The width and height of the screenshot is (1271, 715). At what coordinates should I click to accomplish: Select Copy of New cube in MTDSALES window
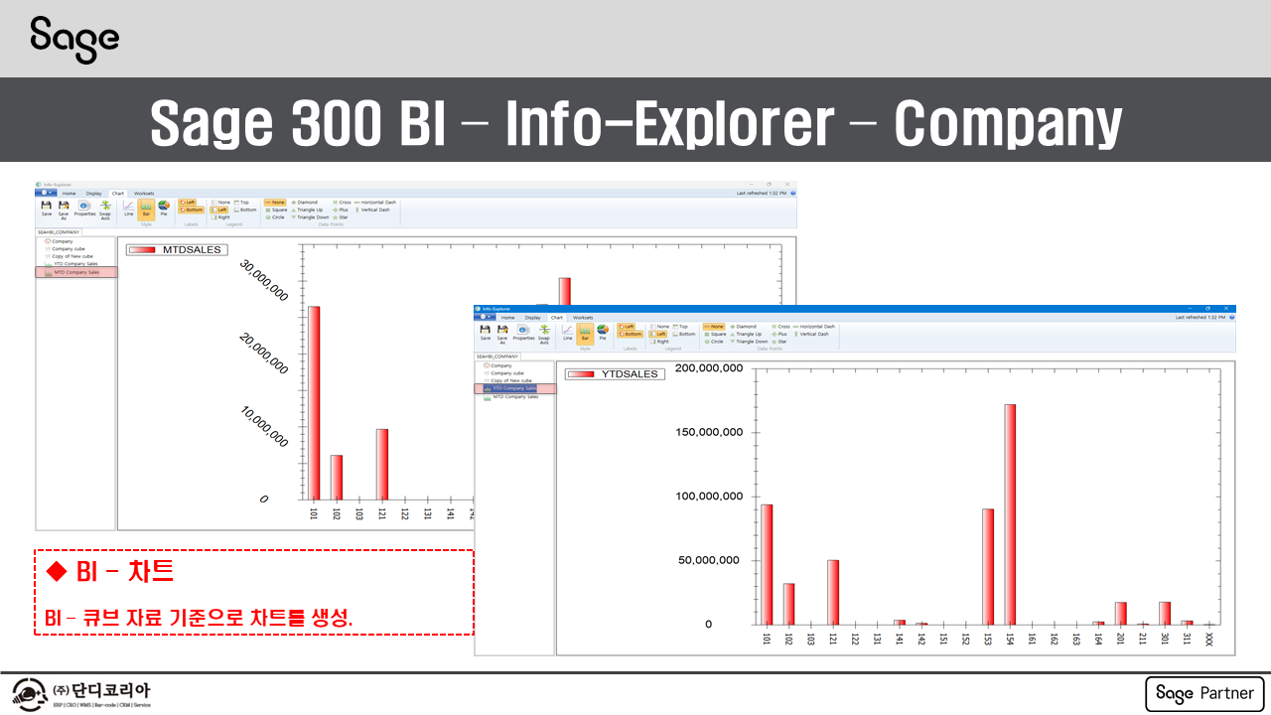(x=68, y=256)
